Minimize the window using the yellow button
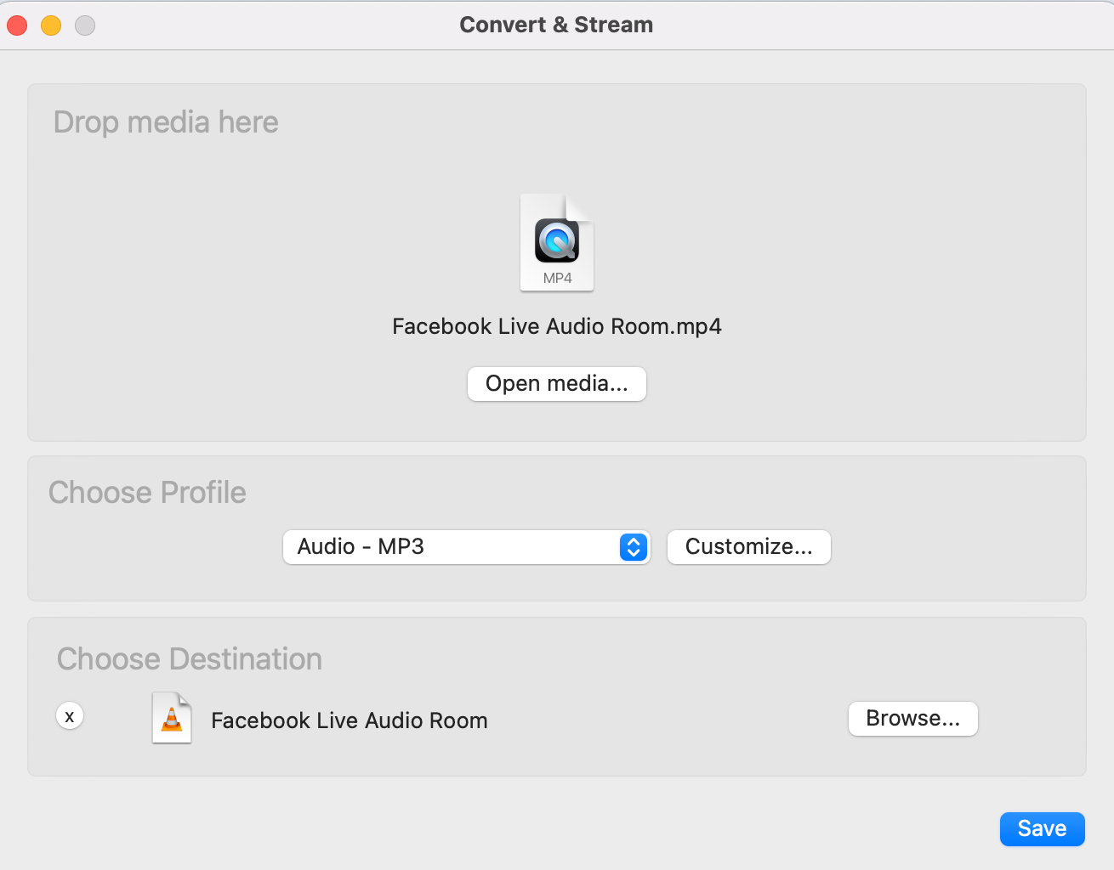The width and height of the screenshot is (1114, 870). [x=51, y=25]
